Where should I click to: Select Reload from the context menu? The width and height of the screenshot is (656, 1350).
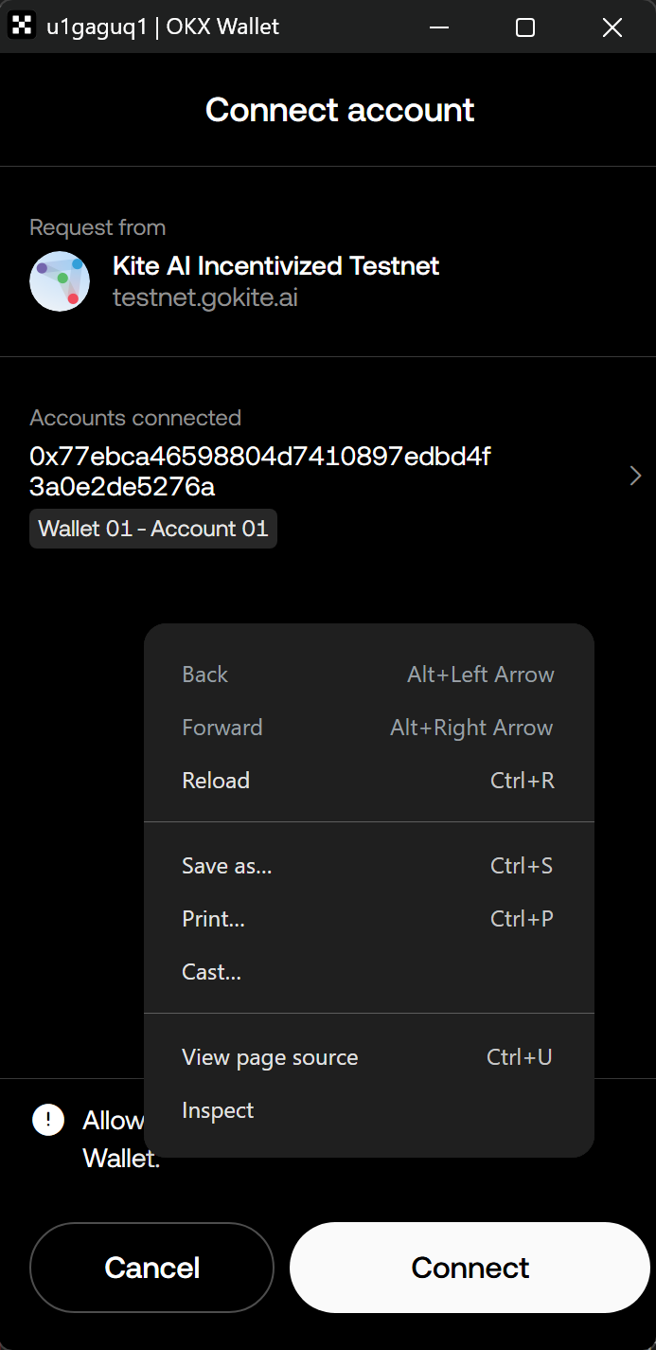[216, 781]
